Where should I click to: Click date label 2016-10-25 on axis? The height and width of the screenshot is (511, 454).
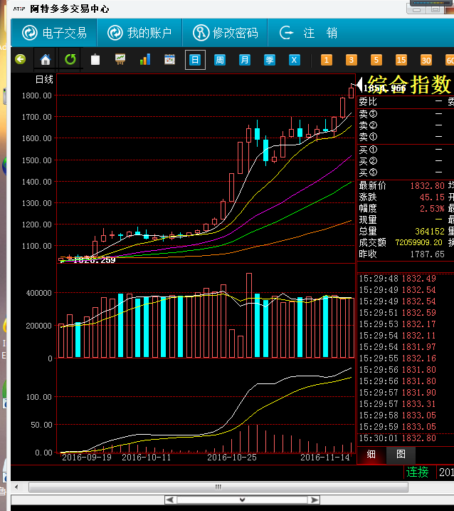click(x=232, y=458)
